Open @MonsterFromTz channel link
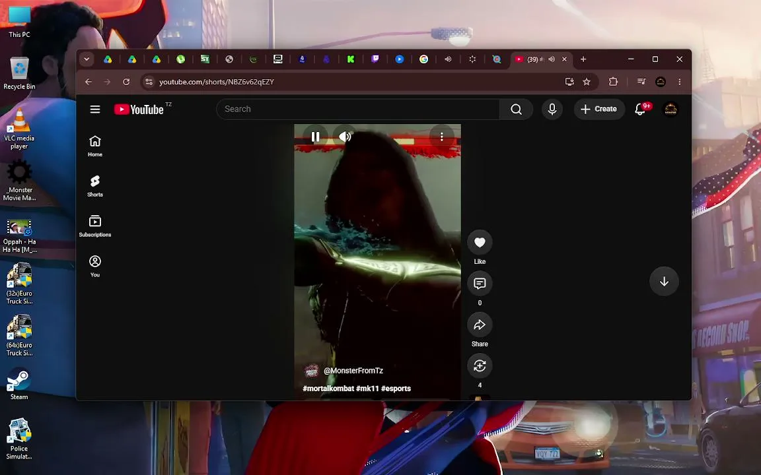 [353, 370]
